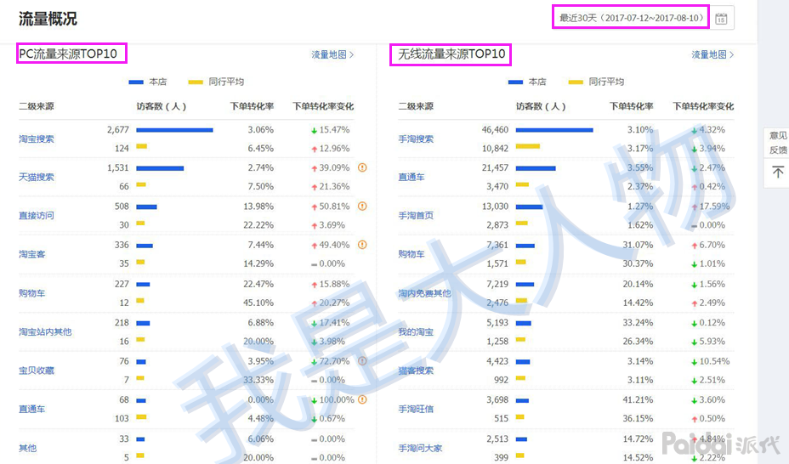Toggle 本店 legend in wireless chart
The width and height of the screenshot is (789, 464).
527,82
